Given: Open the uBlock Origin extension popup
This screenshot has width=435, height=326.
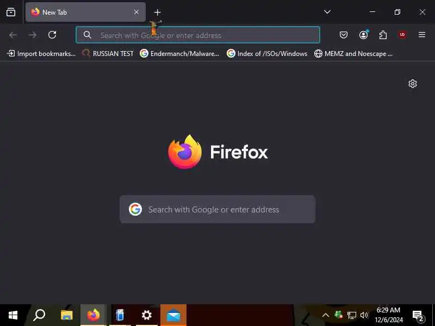Looking at the screenshot, I should coord(402,35).
